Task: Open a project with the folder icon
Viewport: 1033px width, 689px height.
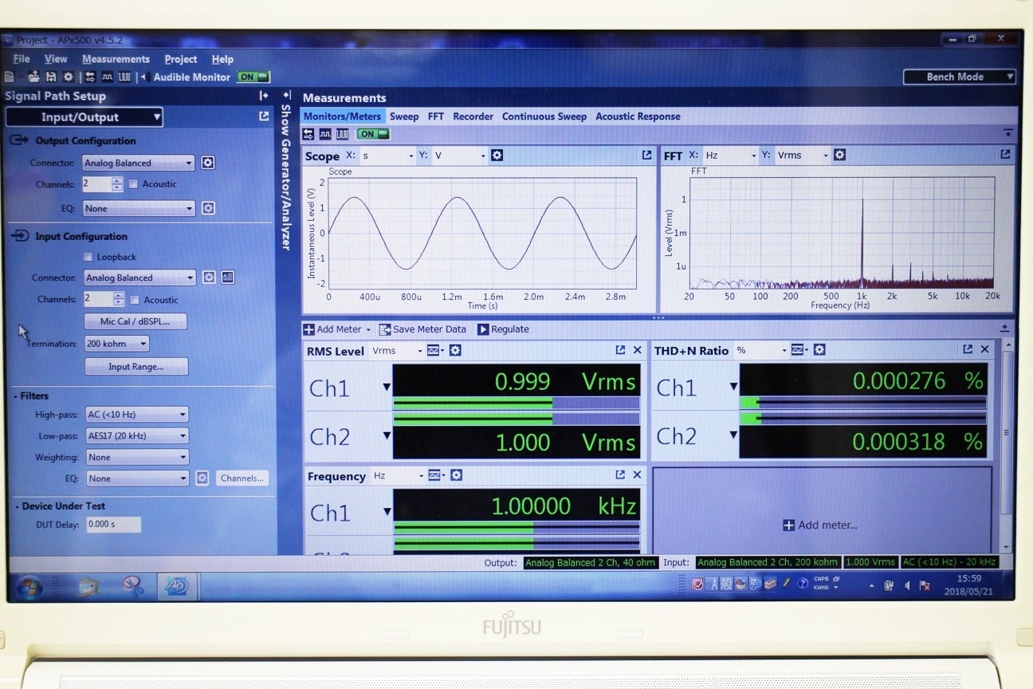Action: 33,77
